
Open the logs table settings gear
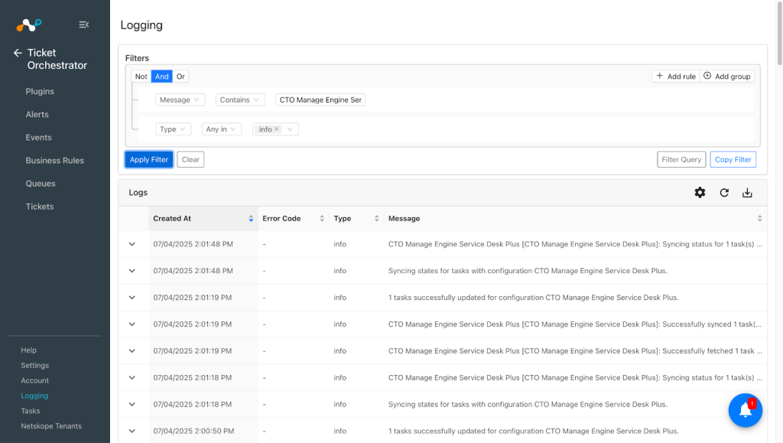click(700, 193)
